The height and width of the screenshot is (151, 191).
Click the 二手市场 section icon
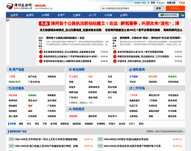point(131,88)
